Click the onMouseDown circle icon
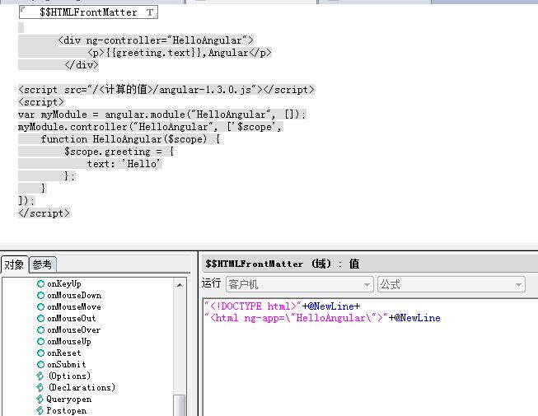538x416 pixels. (x=41, y=295)
